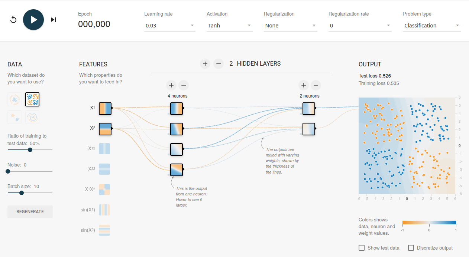Click the color scale gradient legend
This screenshot has height=257, width=469.
[429, 223]
